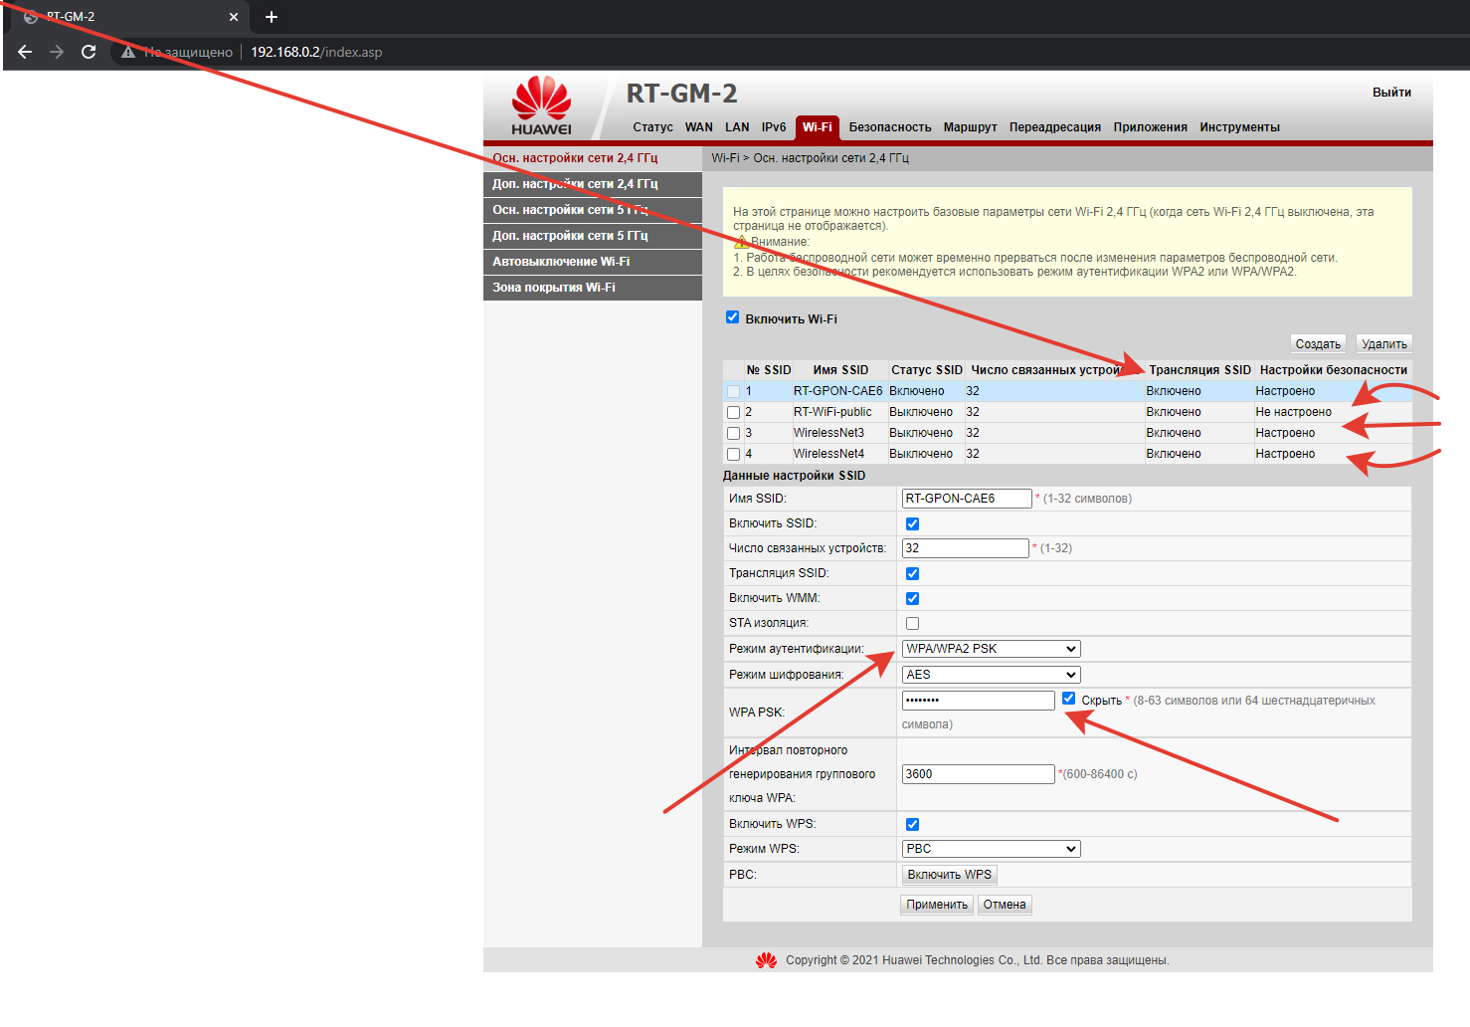Toggle the STA изоляция checkbox
The width and height of the screenshot is (1470, 1027).
pyautogui.click(x=912, y=624)
